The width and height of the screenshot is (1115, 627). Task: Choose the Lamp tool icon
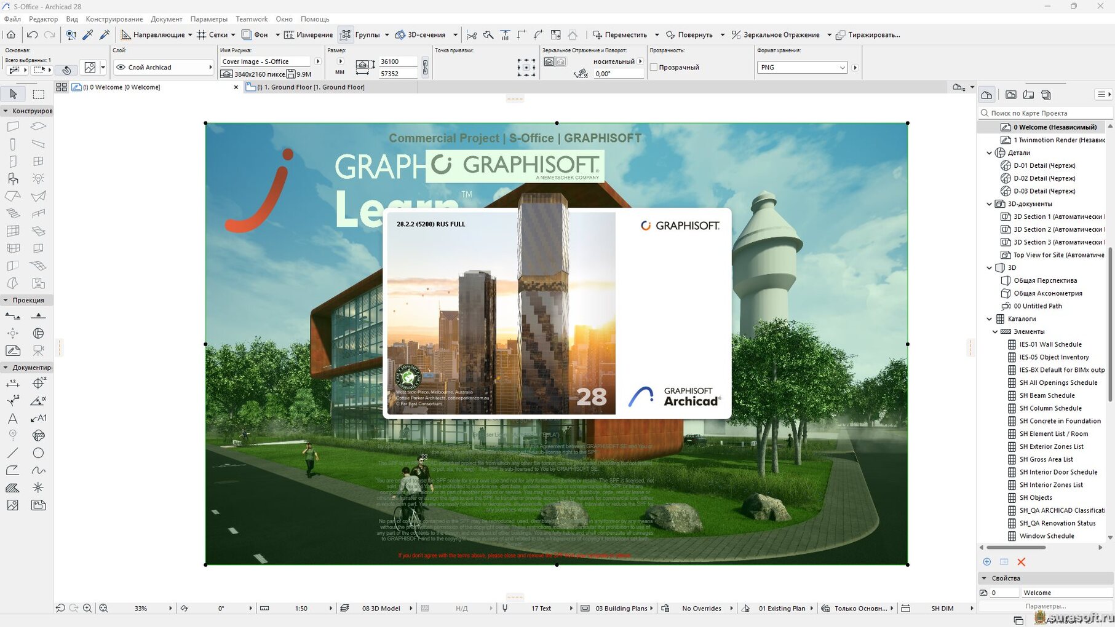pyautogui.click(x=38, y=179)
